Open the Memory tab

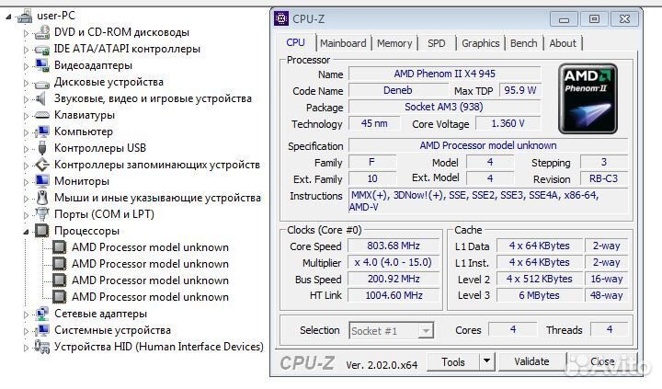394,43
